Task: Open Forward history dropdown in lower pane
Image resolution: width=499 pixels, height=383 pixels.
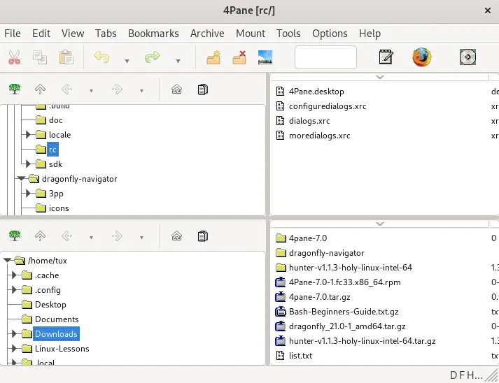Action: pyautogui.click(x=141, y=238)
